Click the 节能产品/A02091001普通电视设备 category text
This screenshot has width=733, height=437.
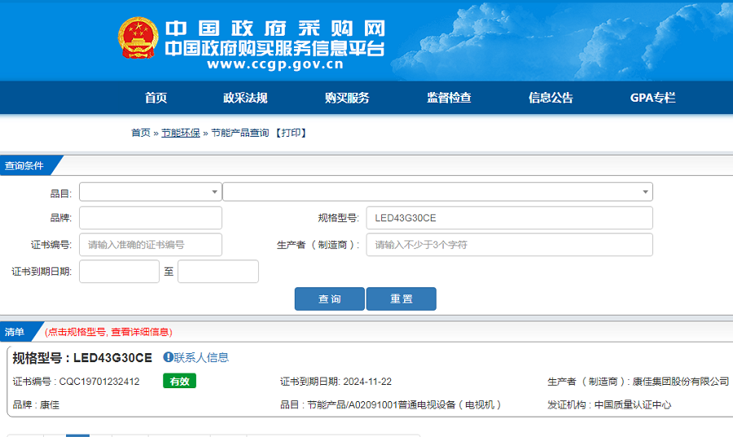[404, 404]
